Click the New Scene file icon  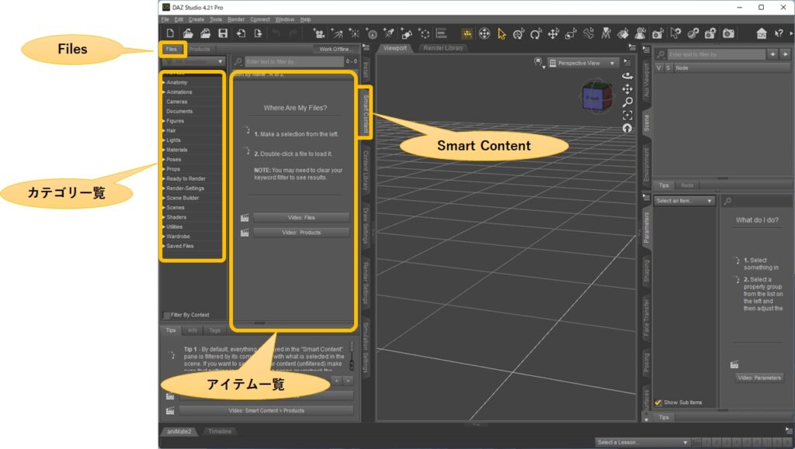169,33
